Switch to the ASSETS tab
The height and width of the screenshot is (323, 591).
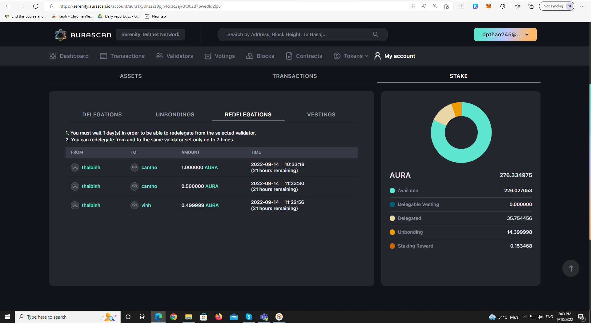131,76
